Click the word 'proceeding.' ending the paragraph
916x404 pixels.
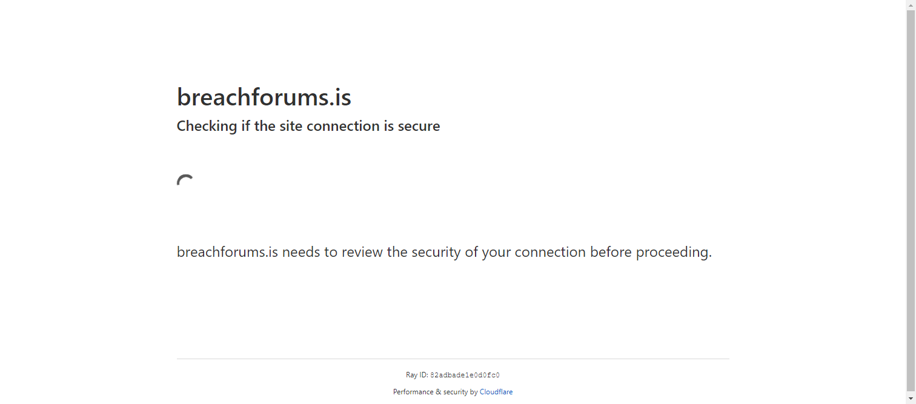coord(674,252)
